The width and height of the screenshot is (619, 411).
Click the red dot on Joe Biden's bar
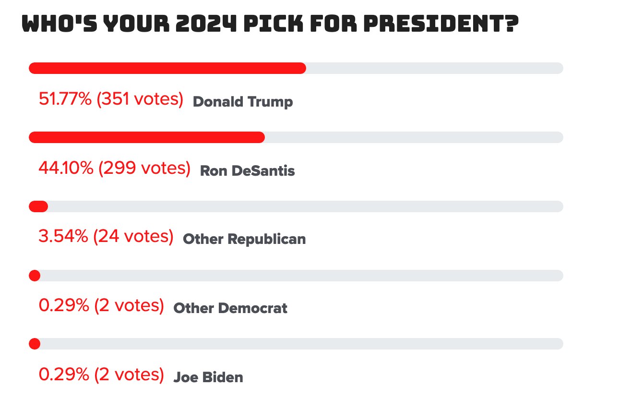coord(35,344)
